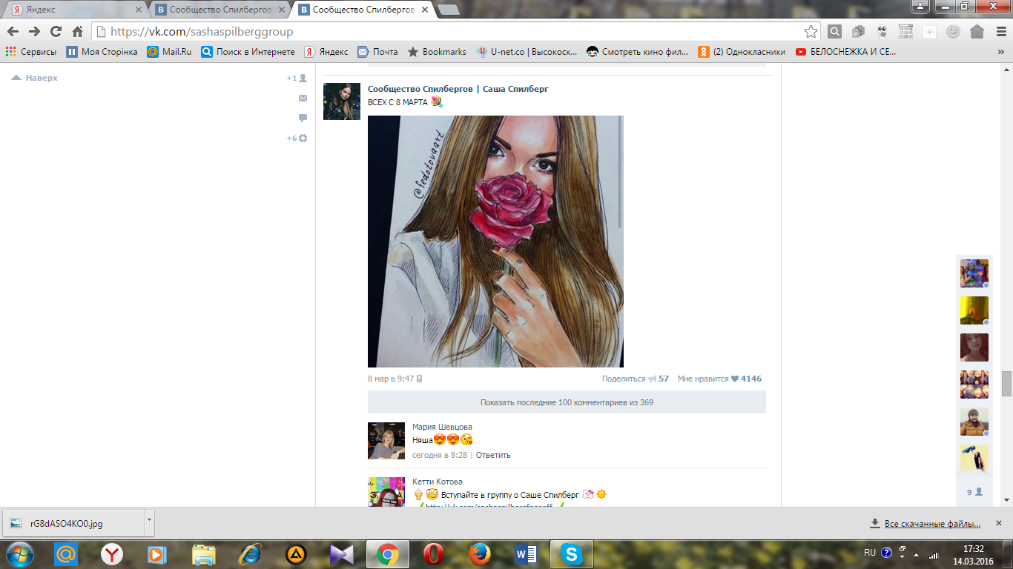The image size is (1013, 569).
Task: Reply to Мария Шевцова's comment via Ответить
Action: coord(493,455)
